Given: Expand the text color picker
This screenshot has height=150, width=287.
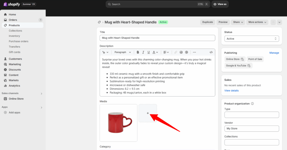Looking at the screenshot, I should (x=155, y=52).
